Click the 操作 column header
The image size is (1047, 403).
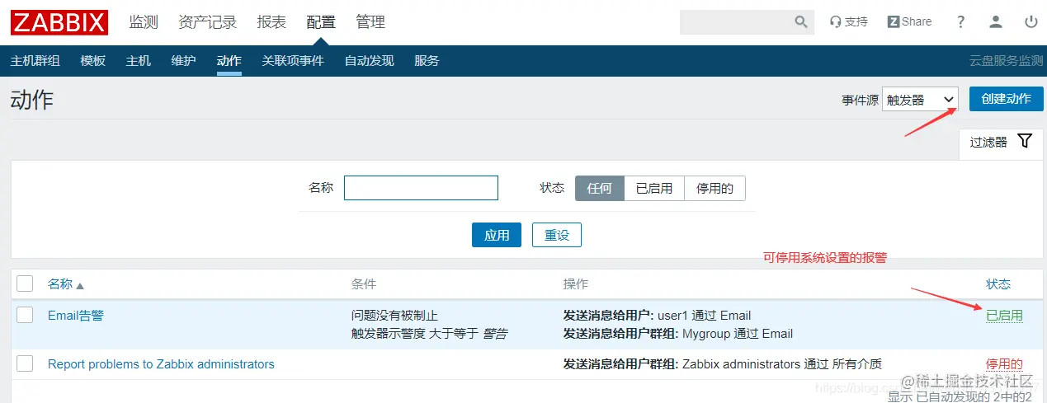pyautogui.click(x=576, y=284)
